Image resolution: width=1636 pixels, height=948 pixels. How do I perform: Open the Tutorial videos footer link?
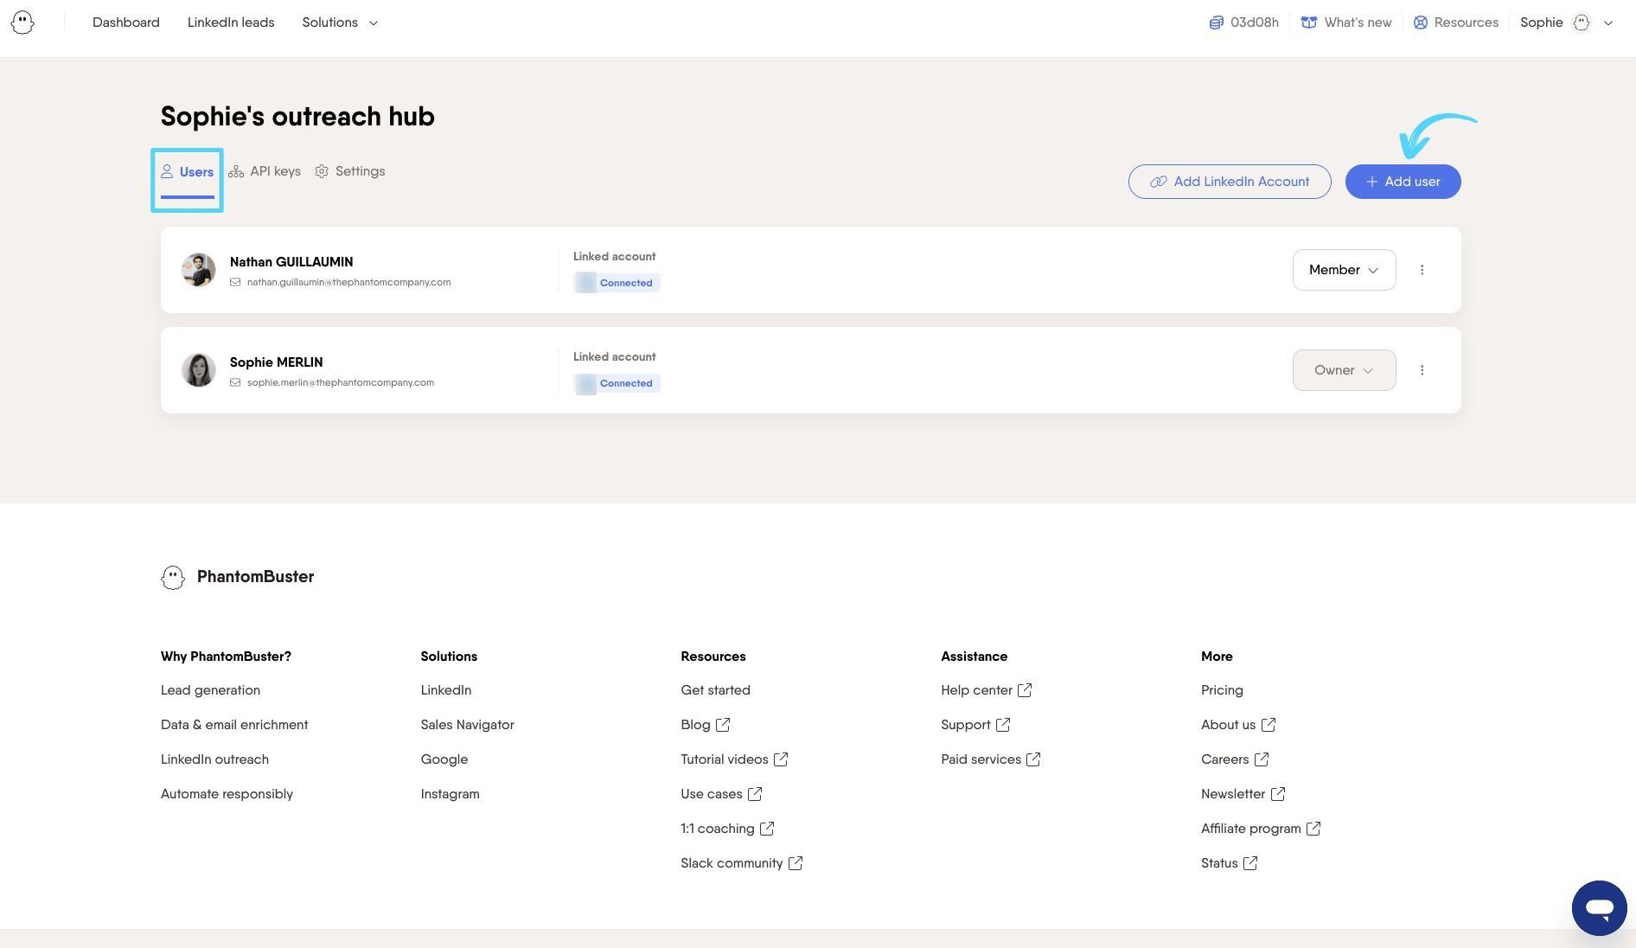734,759
